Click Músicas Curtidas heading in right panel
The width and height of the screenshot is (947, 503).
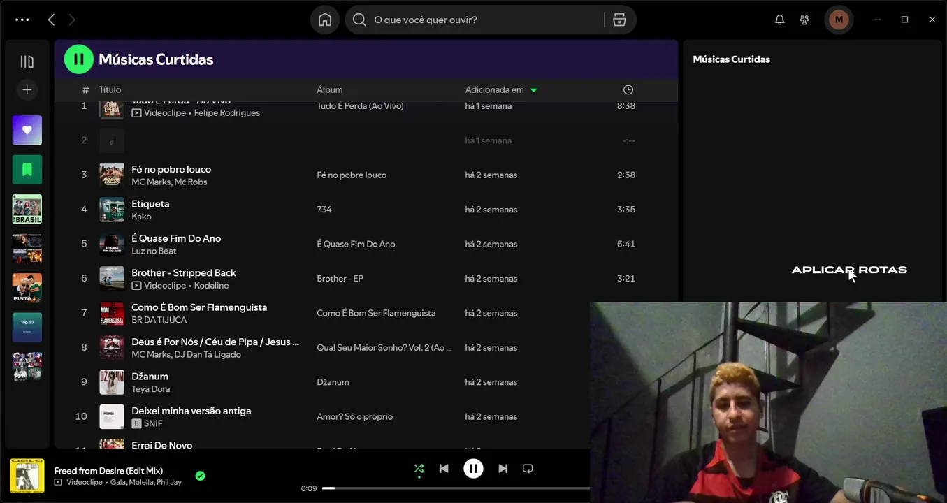click(x=731, y=59)
